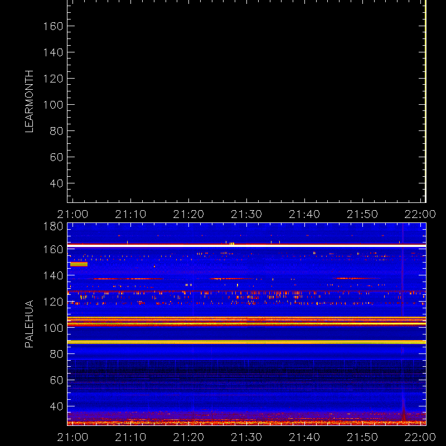Click the 21:40 time label under Learmonth plot
This screenshot has height=446, width=446.
click(304, 214)
